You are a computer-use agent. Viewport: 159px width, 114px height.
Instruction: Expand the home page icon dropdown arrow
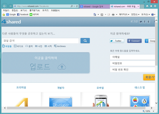click(x=98, y=15)
